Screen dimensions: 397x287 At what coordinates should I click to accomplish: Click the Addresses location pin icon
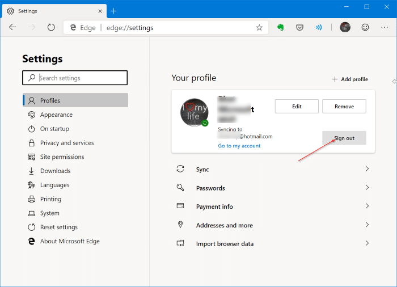(180, 225)
